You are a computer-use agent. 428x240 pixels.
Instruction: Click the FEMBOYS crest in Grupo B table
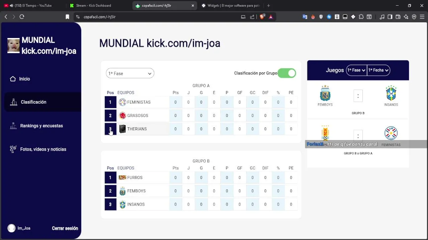122,191
